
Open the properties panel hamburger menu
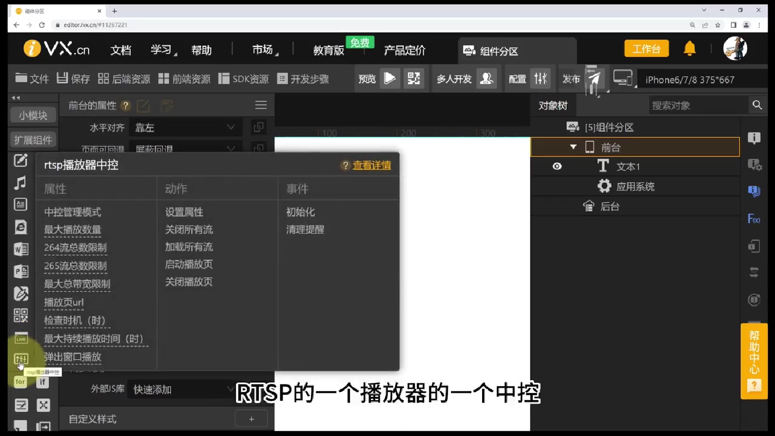pyautogui.click(x=261, y=105)
